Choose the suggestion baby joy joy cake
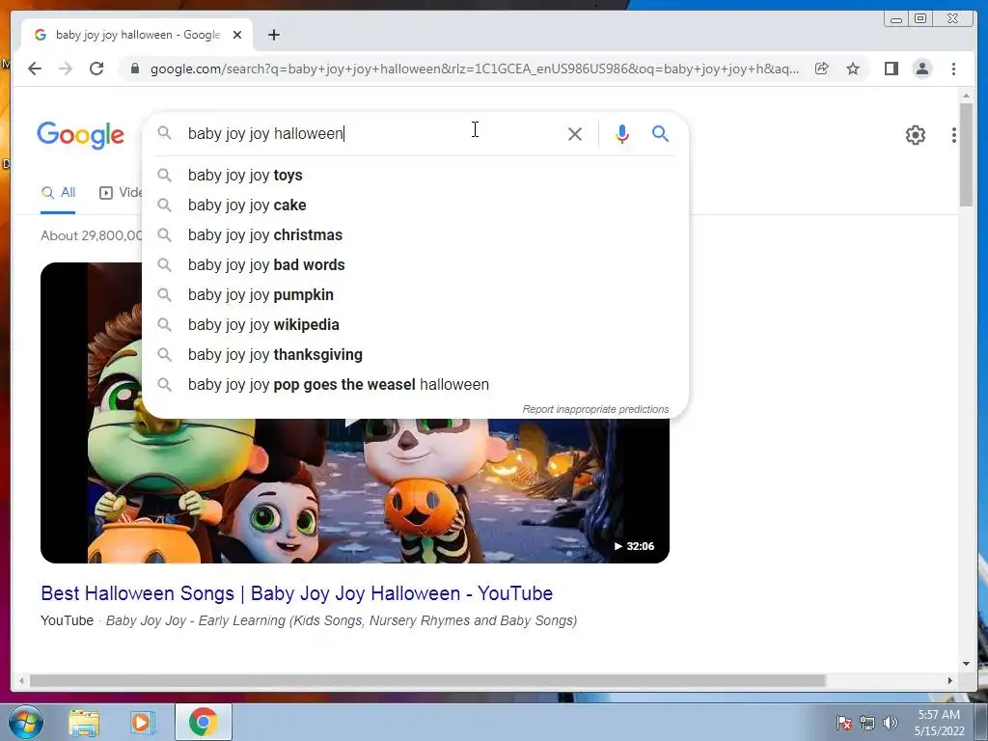The image size is (988, 741). (x=416, y=205)
